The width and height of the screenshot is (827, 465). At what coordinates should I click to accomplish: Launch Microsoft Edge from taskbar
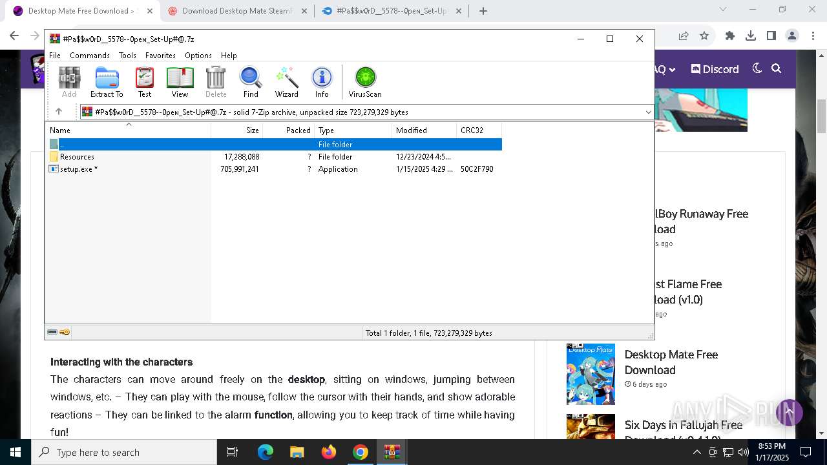(x=266, y=452)
